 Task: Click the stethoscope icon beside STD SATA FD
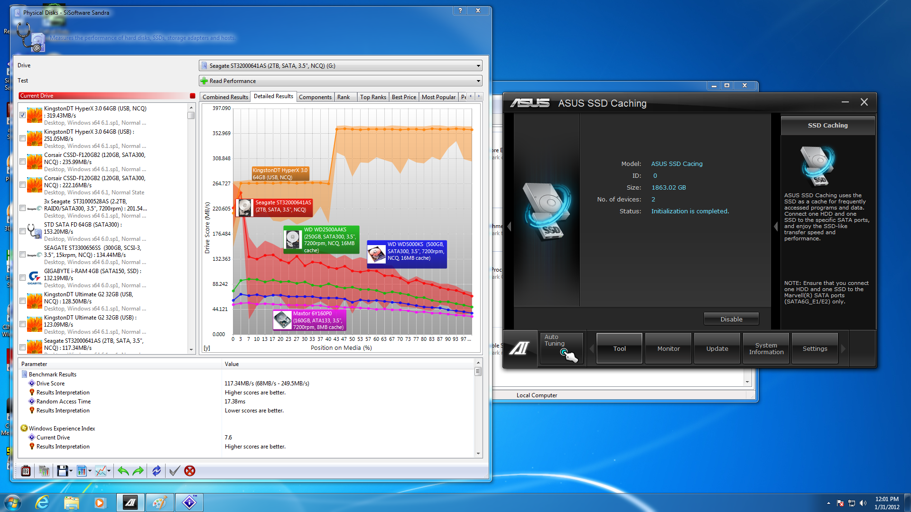34,231
